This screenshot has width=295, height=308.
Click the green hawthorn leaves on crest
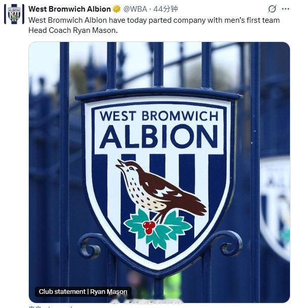click(158, 229)
